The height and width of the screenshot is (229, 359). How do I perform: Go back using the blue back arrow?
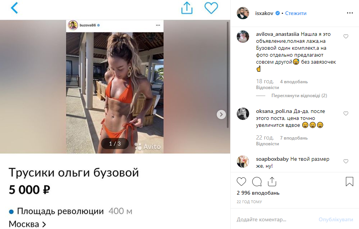point(14,8)
